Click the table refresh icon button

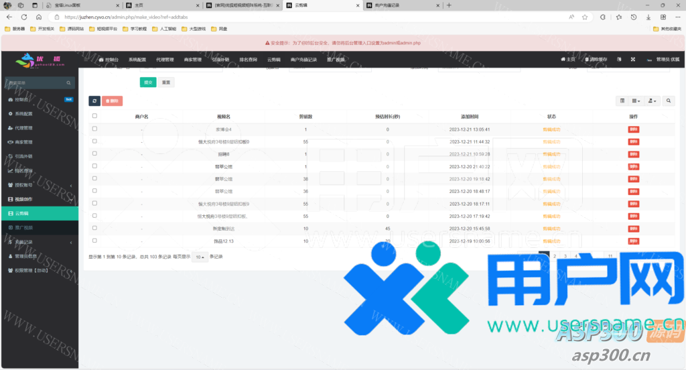click(94, 101)
